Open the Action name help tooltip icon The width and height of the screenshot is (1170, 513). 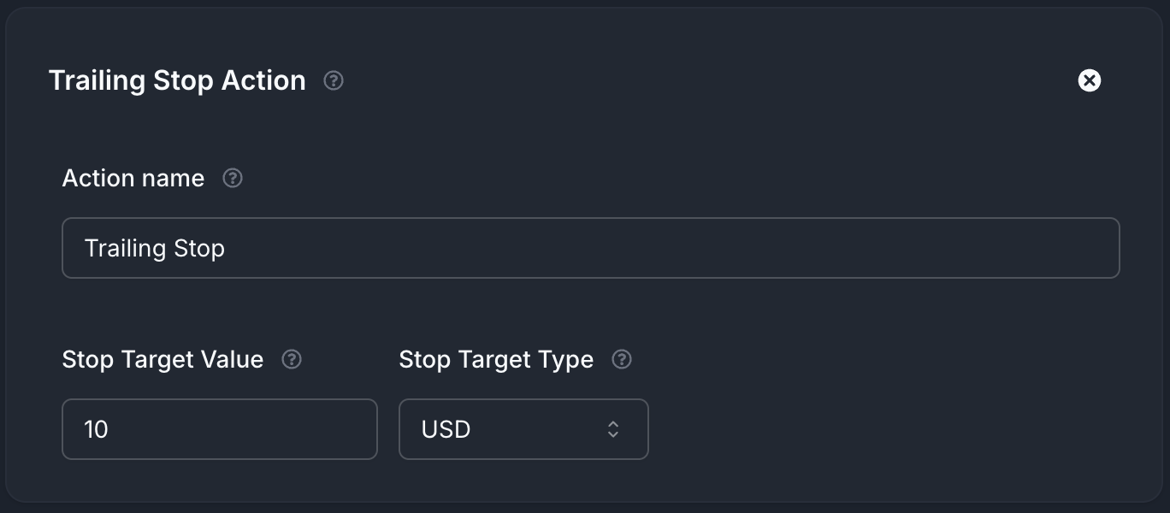coord(233,178)
